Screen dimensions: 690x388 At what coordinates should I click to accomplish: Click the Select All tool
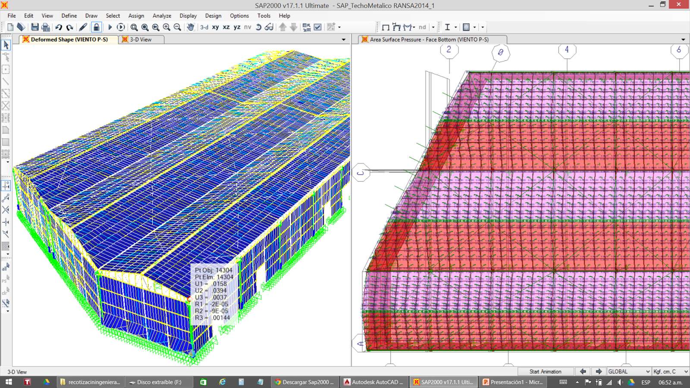click(6, 267)
